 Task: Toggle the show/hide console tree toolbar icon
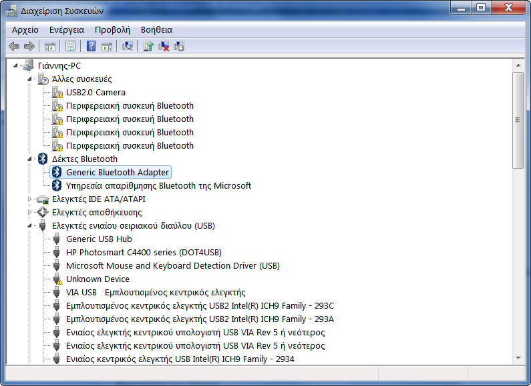pos(50,46)
